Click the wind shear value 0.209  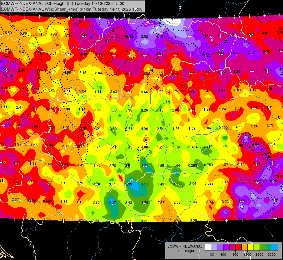coord(31,200)
